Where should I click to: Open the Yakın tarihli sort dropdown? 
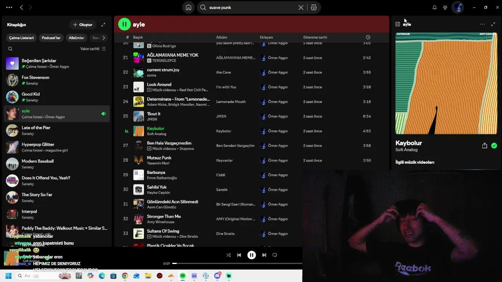tap(93, 49)
